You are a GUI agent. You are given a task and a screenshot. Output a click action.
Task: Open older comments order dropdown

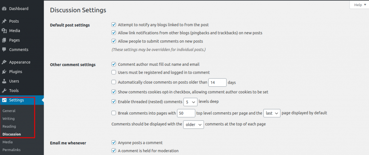[x=194, y=124]
